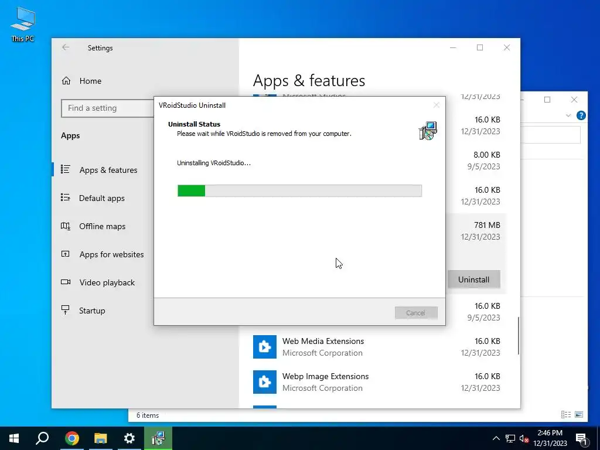Open taskbar search magnifier
Screen dimensions: 600x450
[x=42, y=438]
